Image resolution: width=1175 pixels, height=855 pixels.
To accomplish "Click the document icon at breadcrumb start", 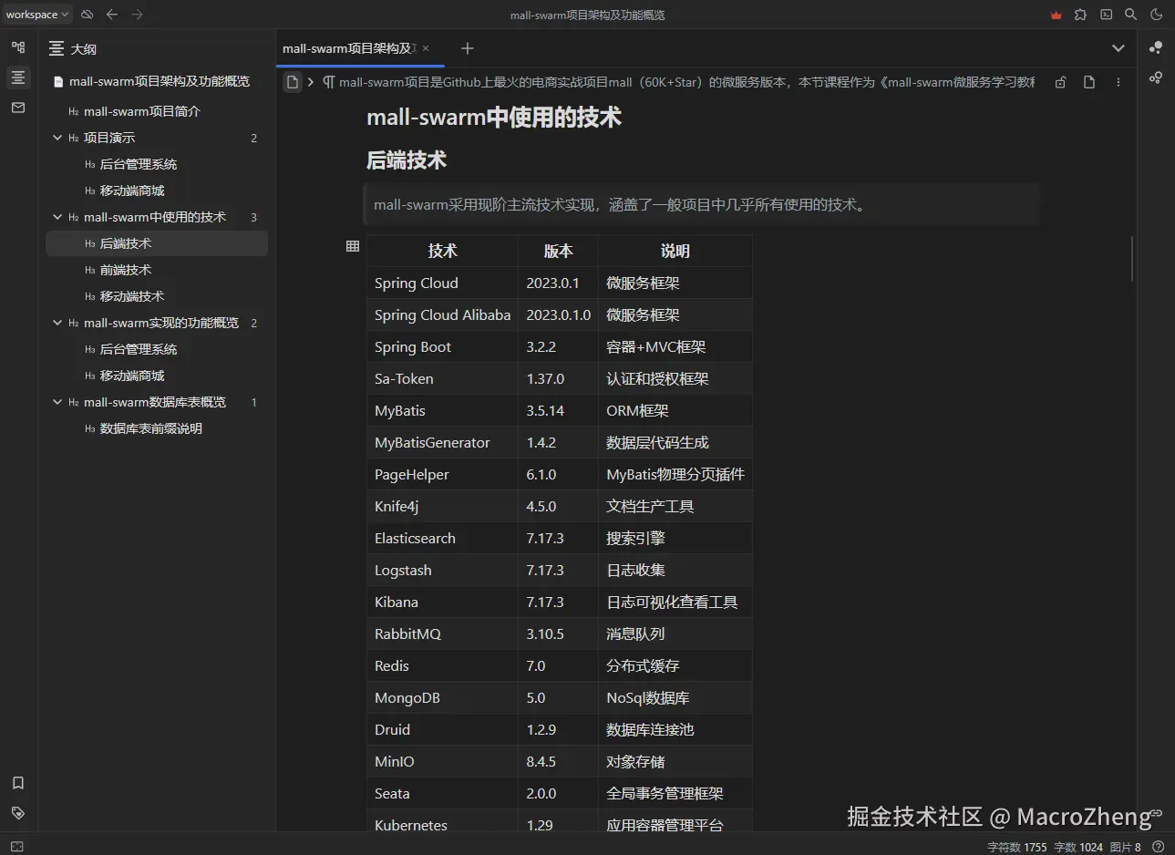I will pos(293,82).
